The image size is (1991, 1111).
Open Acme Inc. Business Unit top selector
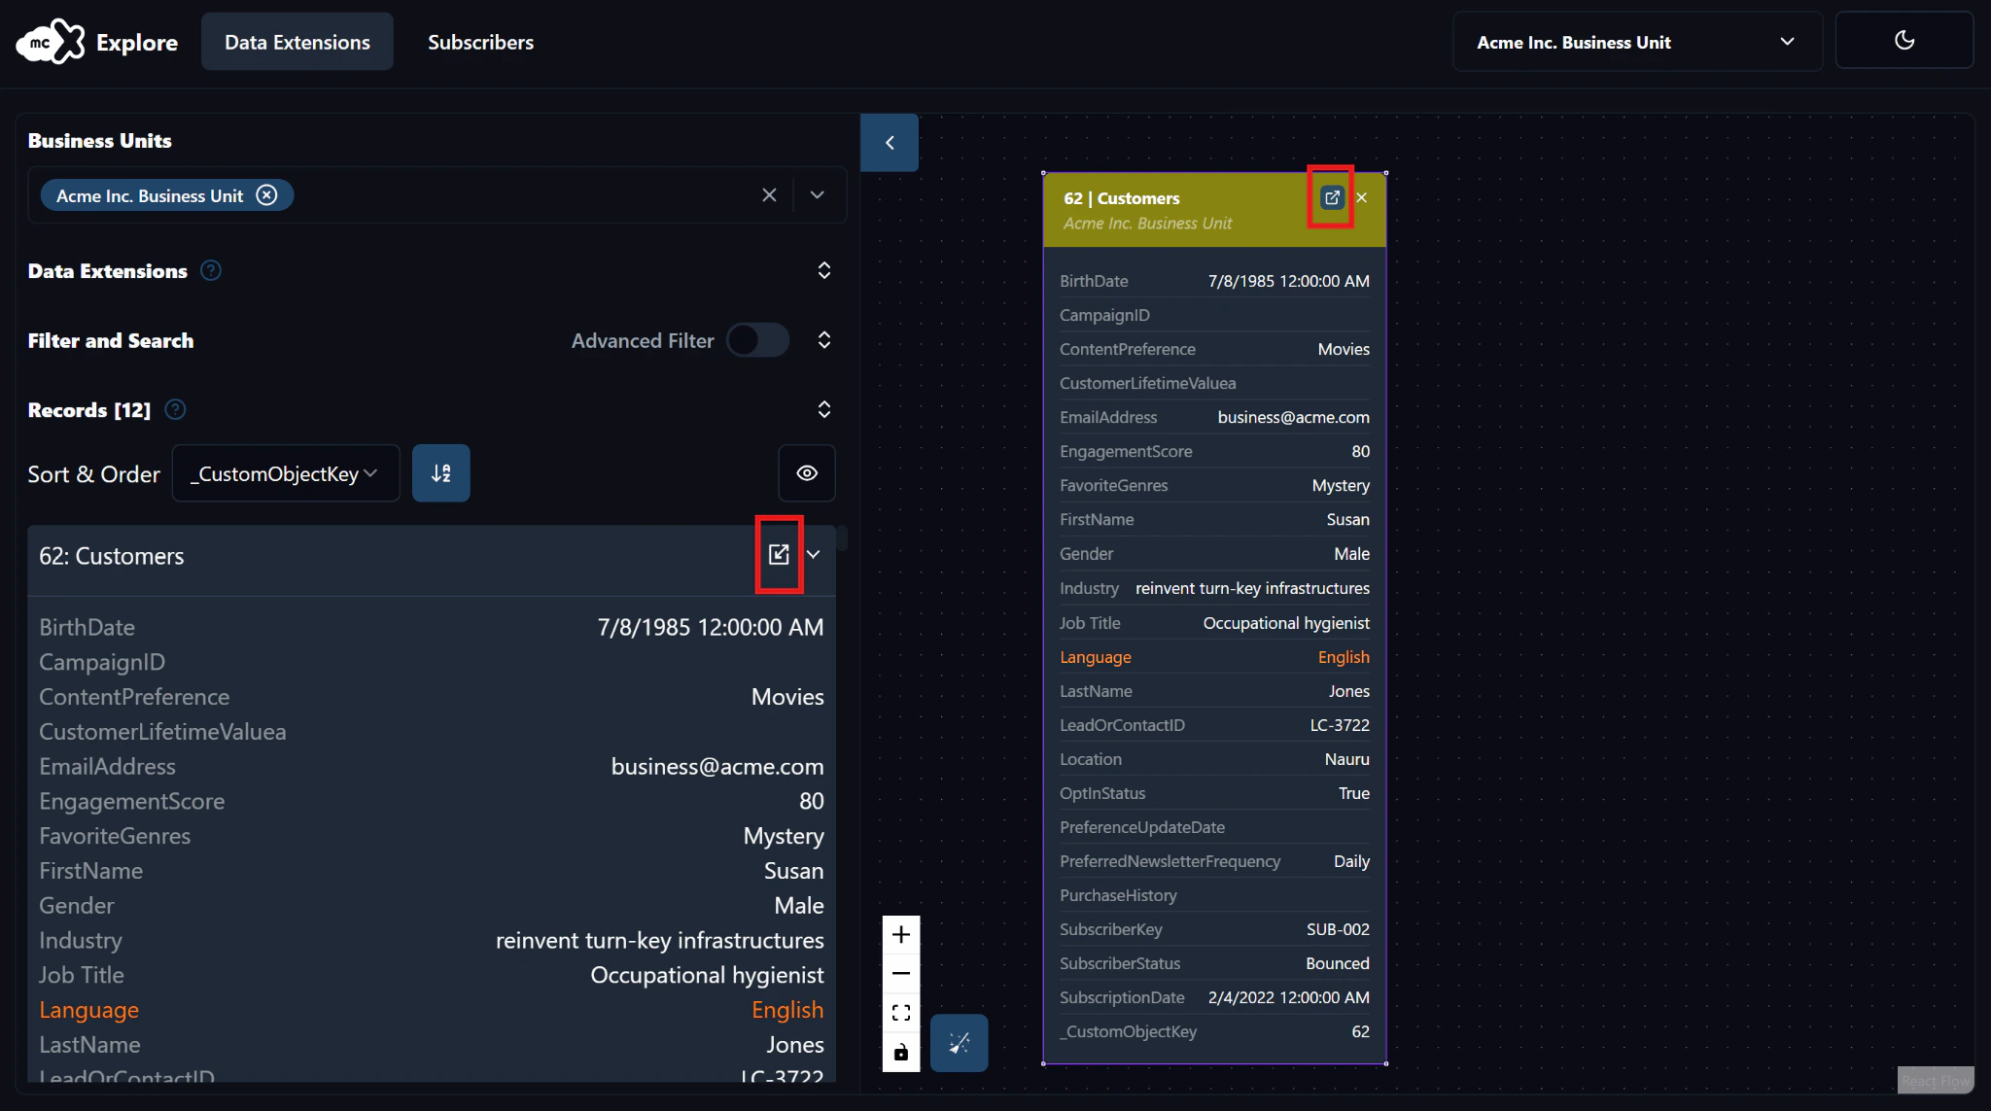click(1637, 42)
